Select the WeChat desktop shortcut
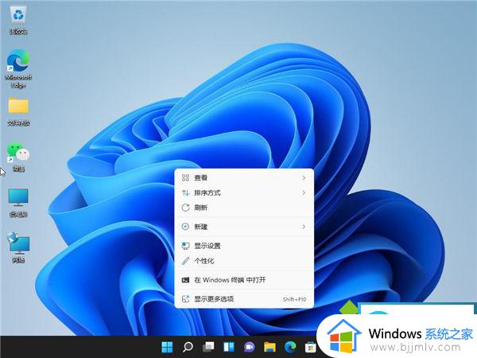Screen dimensions: 477x358 pyautogui.click(x=18, y=157)
